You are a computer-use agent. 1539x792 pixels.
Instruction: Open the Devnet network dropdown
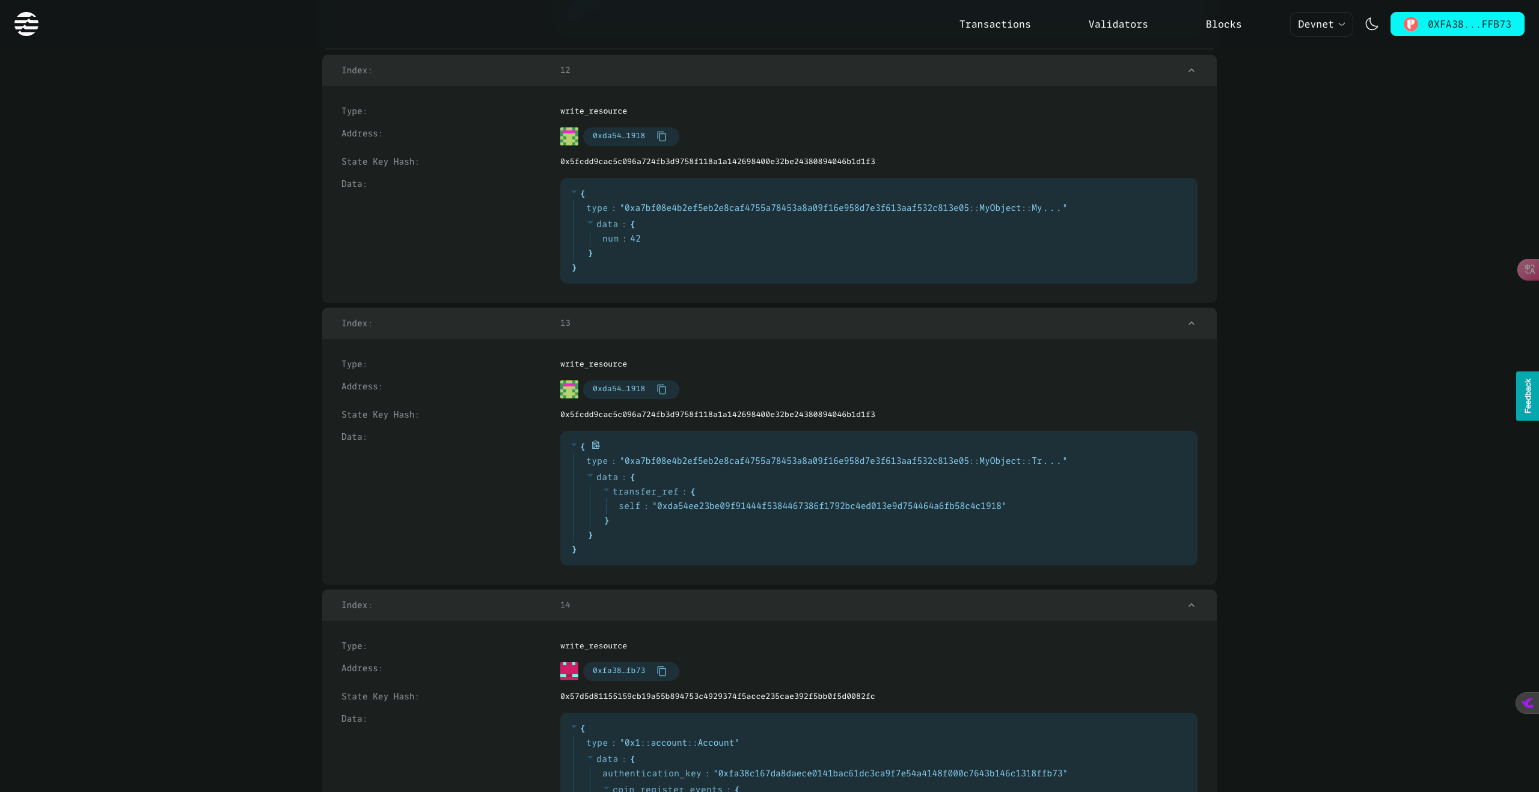[1321, 24]
